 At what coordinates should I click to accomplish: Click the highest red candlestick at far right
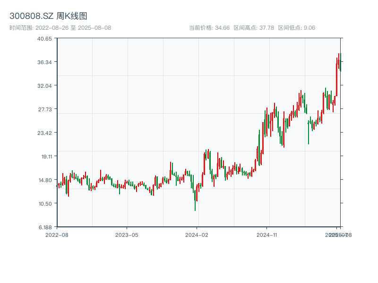(339, 61)
